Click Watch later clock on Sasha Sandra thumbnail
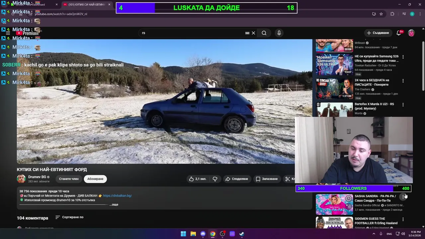Viewport: 425px width, 239px height. tap(349, 199)
